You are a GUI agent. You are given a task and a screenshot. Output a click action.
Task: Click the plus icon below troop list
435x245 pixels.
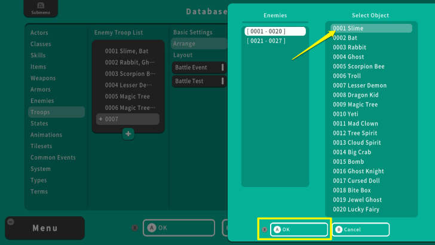[x=128, y=134]
